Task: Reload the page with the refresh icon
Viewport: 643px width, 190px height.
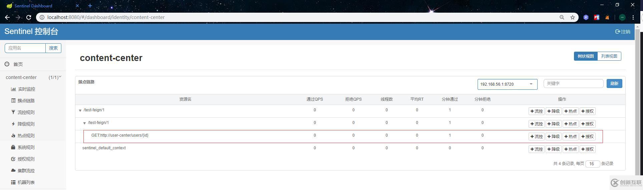Action: [29, 17]
